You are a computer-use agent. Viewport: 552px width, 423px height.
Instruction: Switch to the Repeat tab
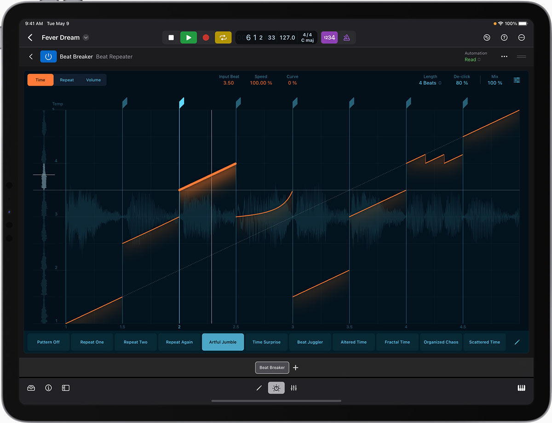pyautogui.click(x=67, y=80)
